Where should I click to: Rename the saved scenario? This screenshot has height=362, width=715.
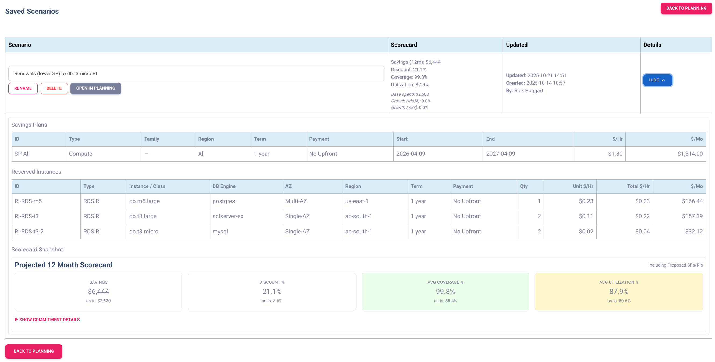(23, 88)
